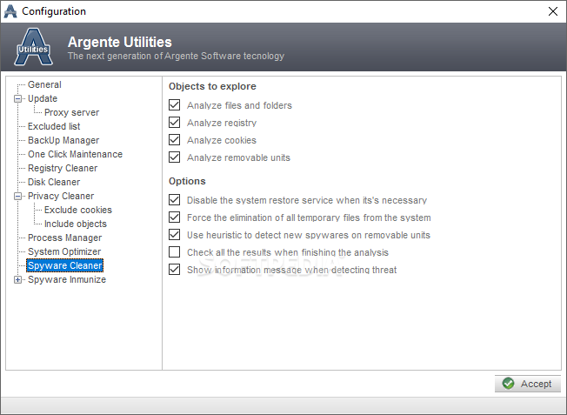Select Registry Cleaner in the tree
The width and height of the screenshot is (567, 415).
click(63, 168)
